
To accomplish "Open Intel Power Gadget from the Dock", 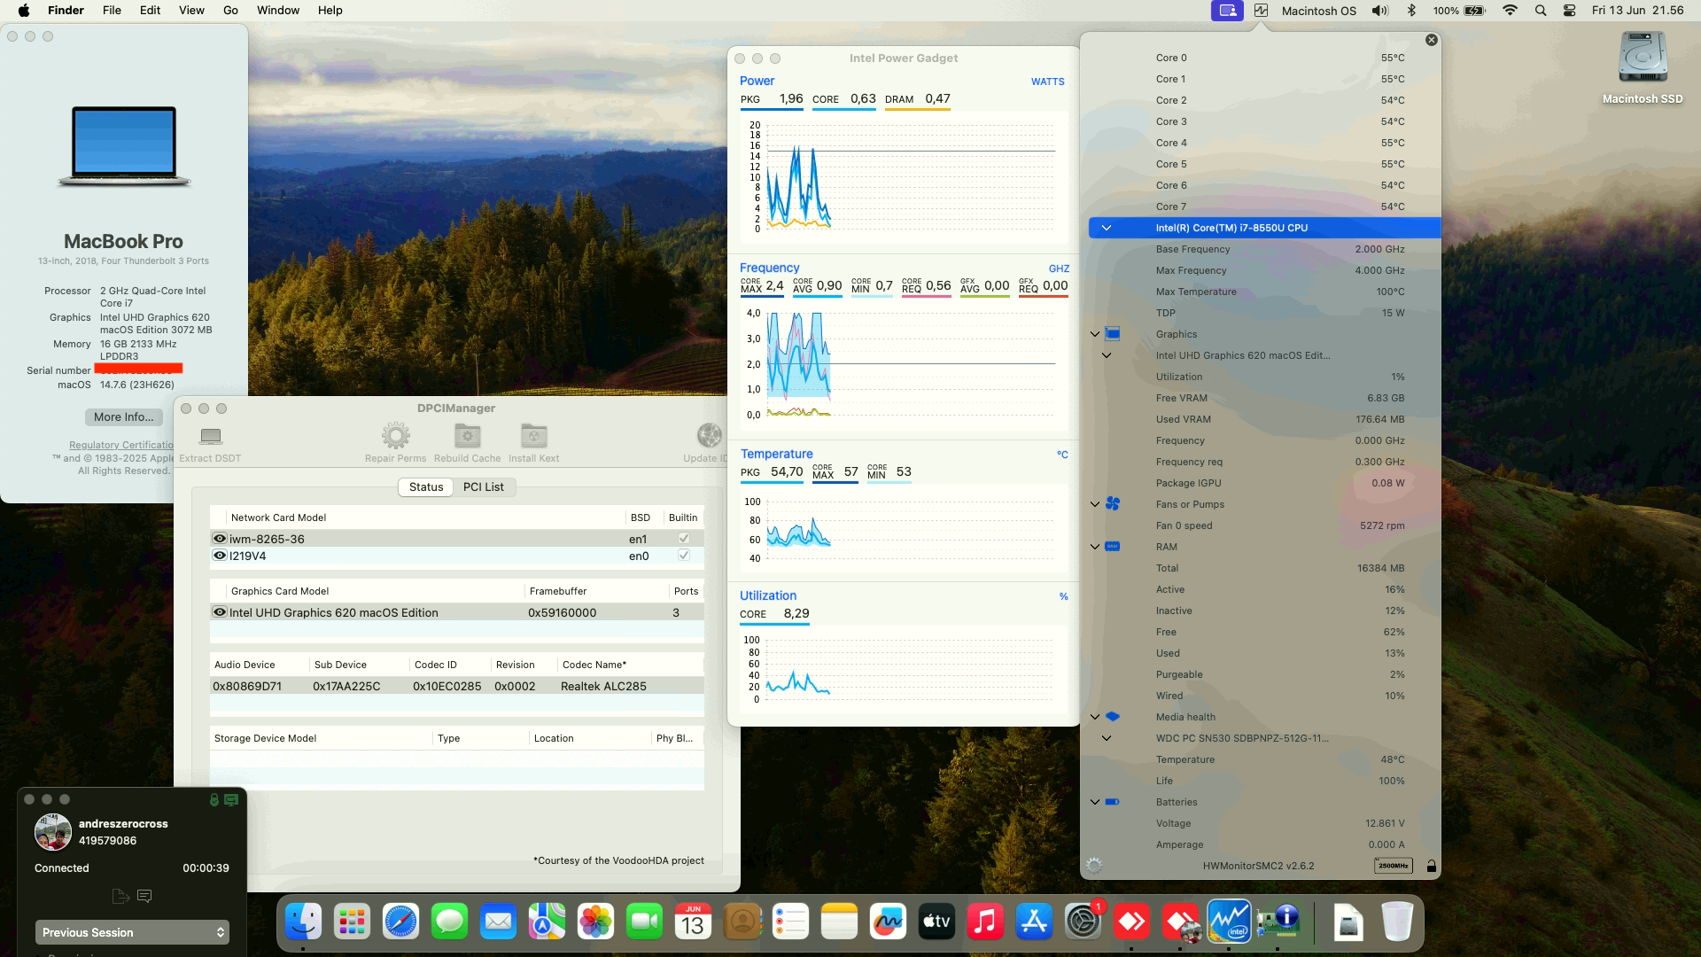I will coord(1229,922).
